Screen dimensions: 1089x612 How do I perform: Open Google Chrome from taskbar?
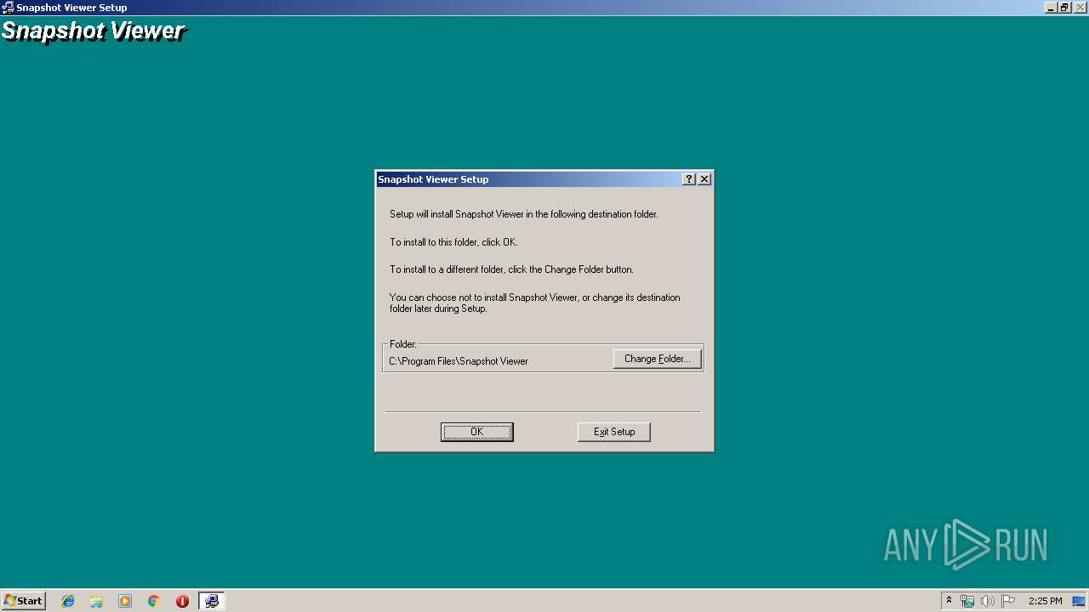[154, 601]
